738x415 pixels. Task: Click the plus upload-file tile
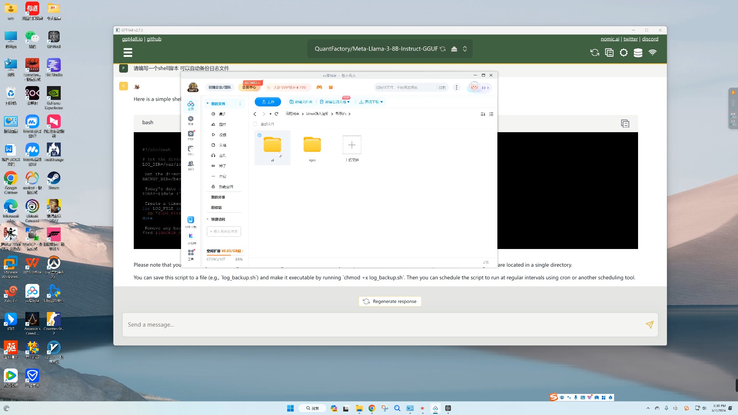[352, 145]
